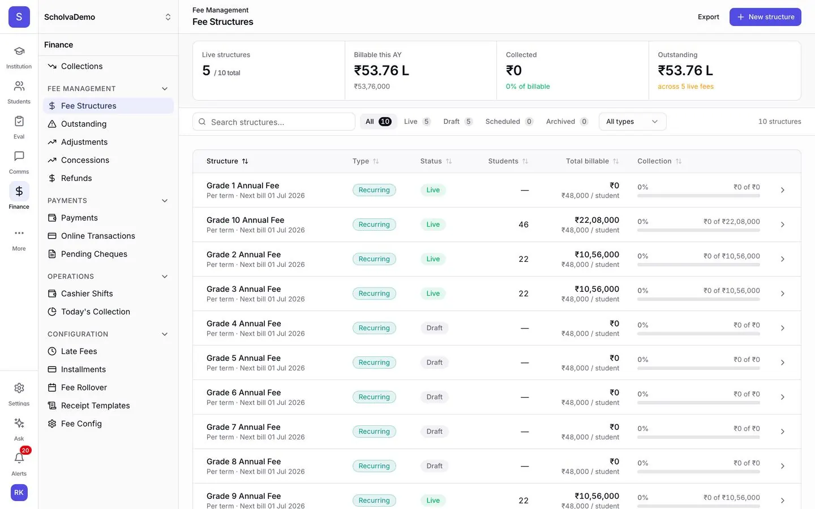This screenshot has height=509, width=815.
Task: Sort table by Total billable column
Action: (x=592, y=161)
